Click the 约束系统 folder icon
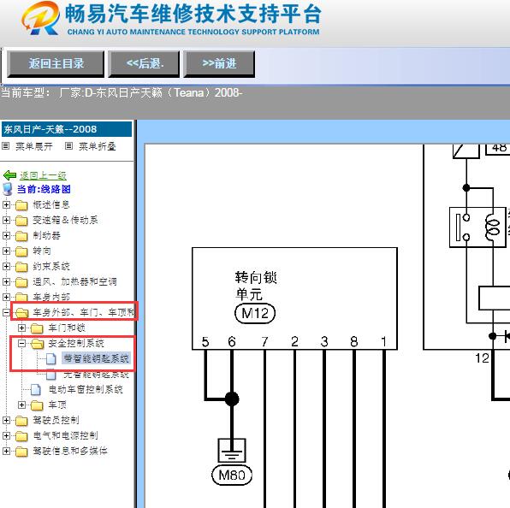 [21, 267]
